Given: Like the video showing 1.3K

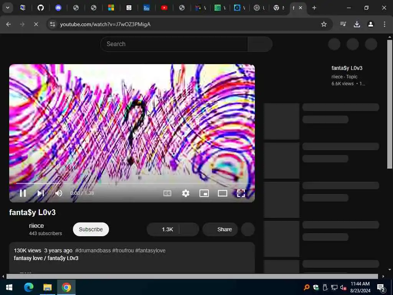Looking at the screenshot, I should (x=163, y=229).
